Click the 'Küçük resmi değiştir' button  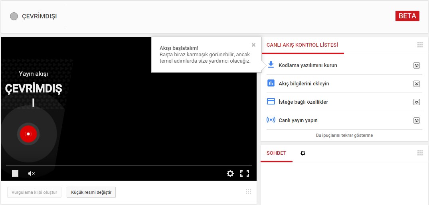(x=91, y=192)
